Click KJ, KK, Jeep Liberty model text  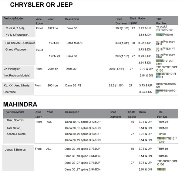coord(17,86)
